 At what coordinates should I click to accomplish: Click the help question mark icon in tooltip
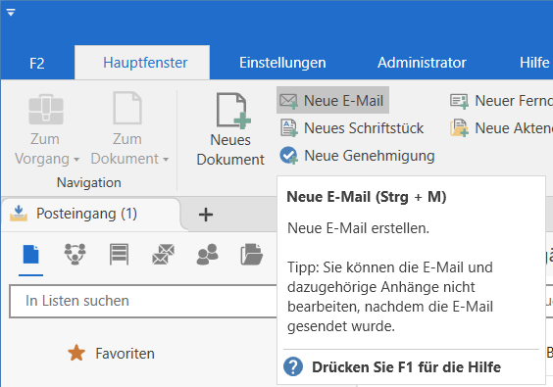coord(293,366)
